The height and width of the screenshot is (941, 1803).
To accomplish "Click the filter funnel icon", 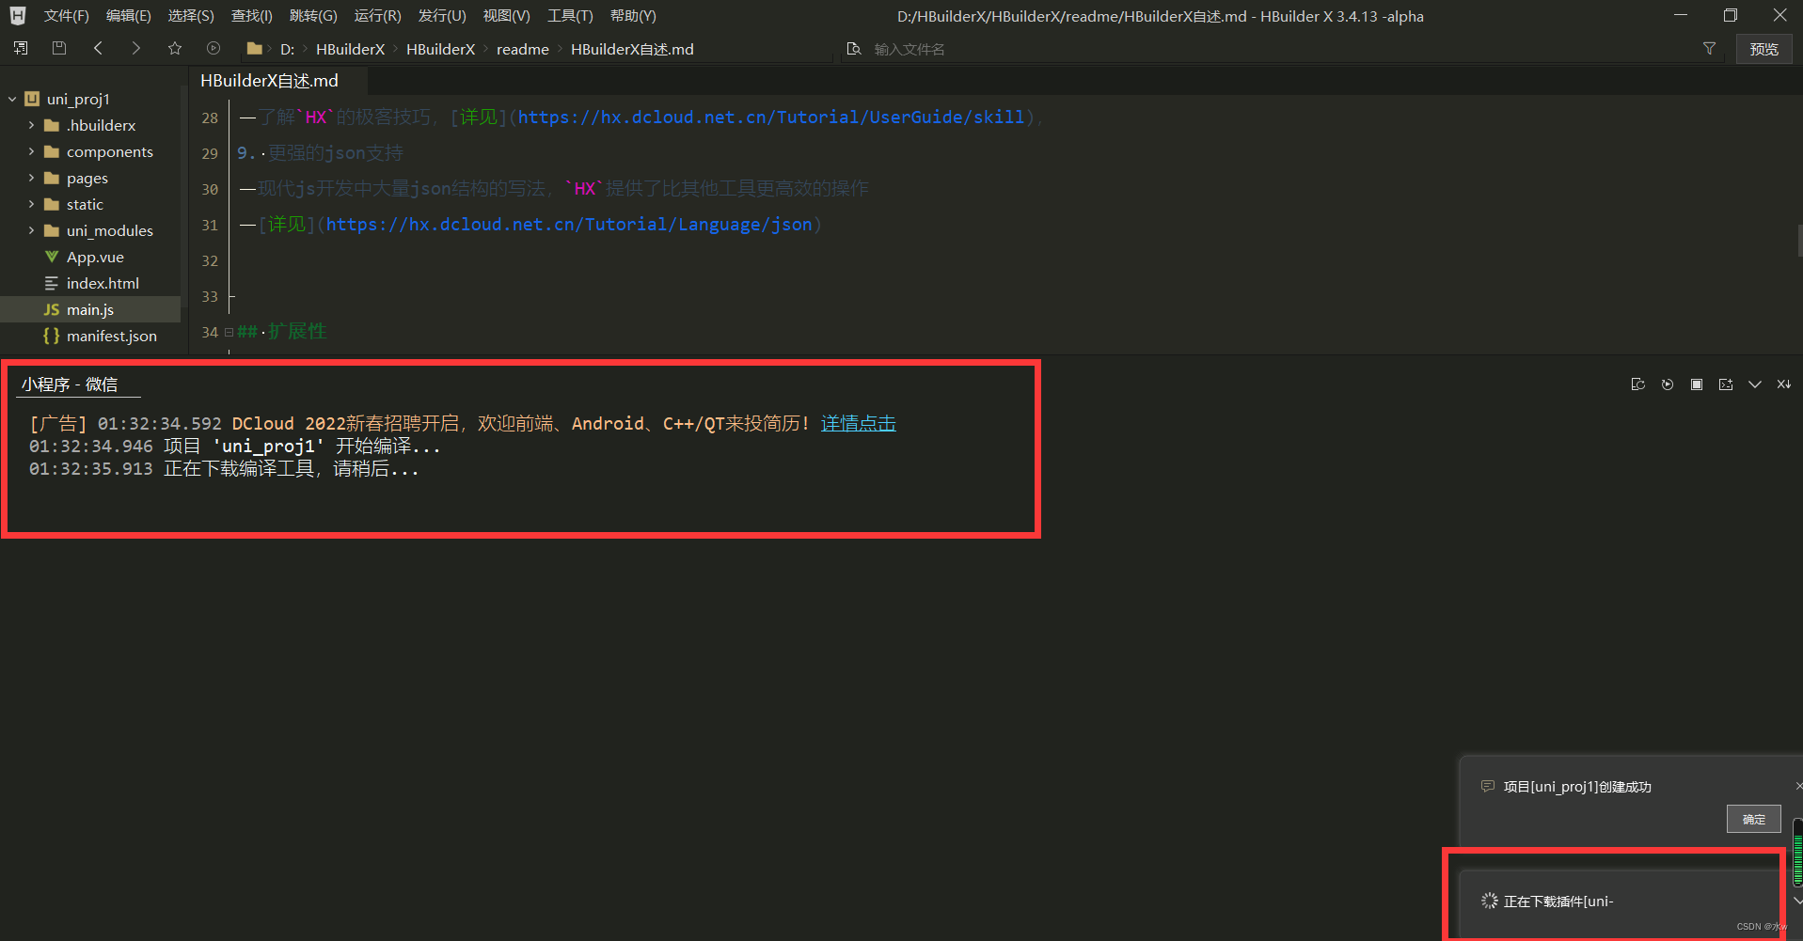I will pos(1710,49).
